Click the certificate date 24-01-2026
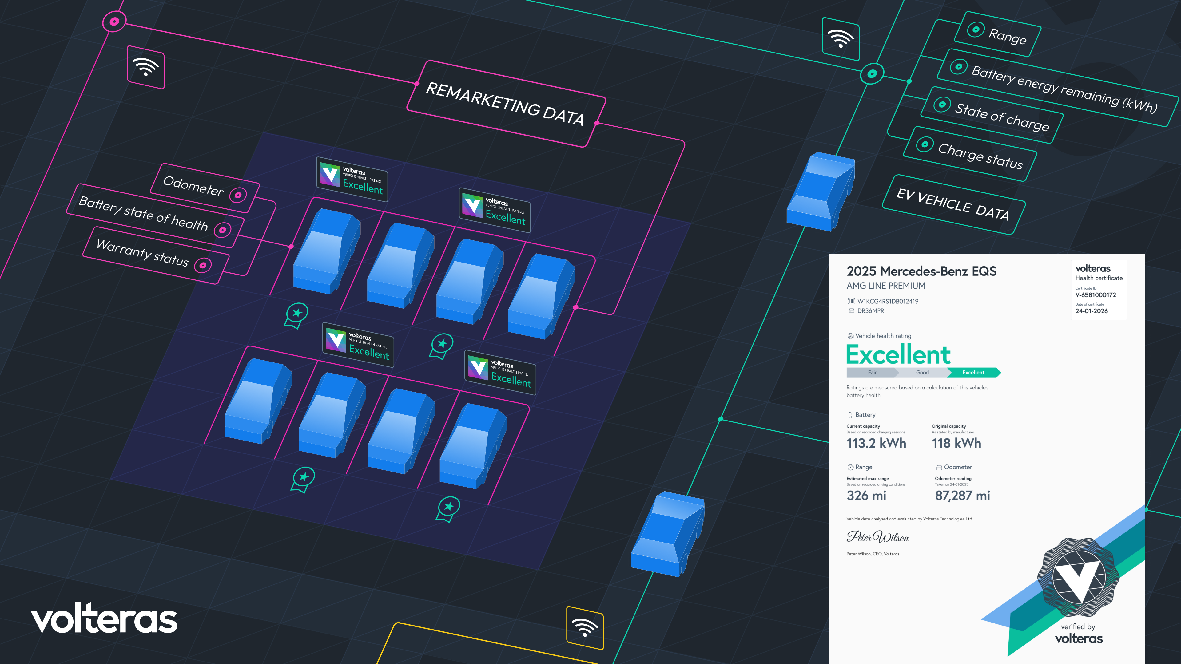The height and width of the screenshot is (664, 1181). [x=1092, y=311]
